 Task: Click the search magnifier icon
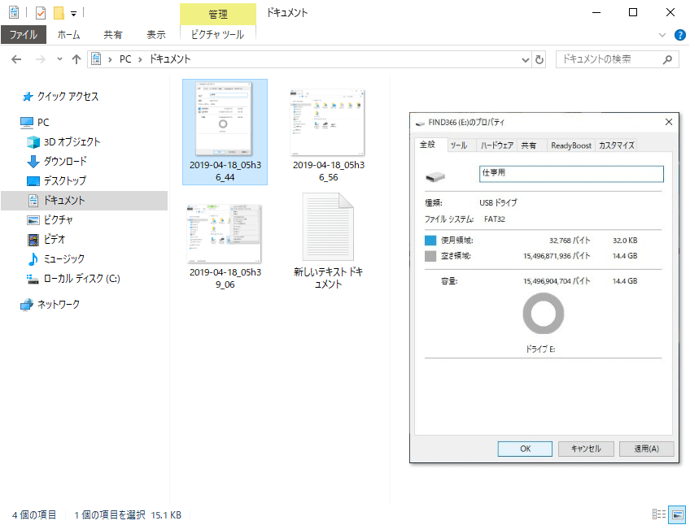pos(668,59)
